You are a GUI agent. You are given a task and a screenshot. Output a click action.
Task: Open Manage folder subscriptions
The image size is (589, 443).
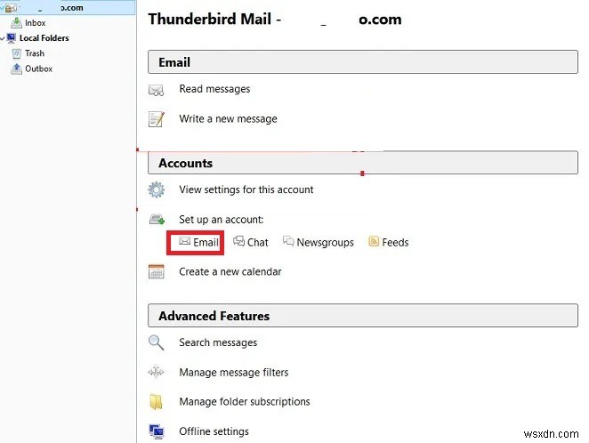(244, 402)
